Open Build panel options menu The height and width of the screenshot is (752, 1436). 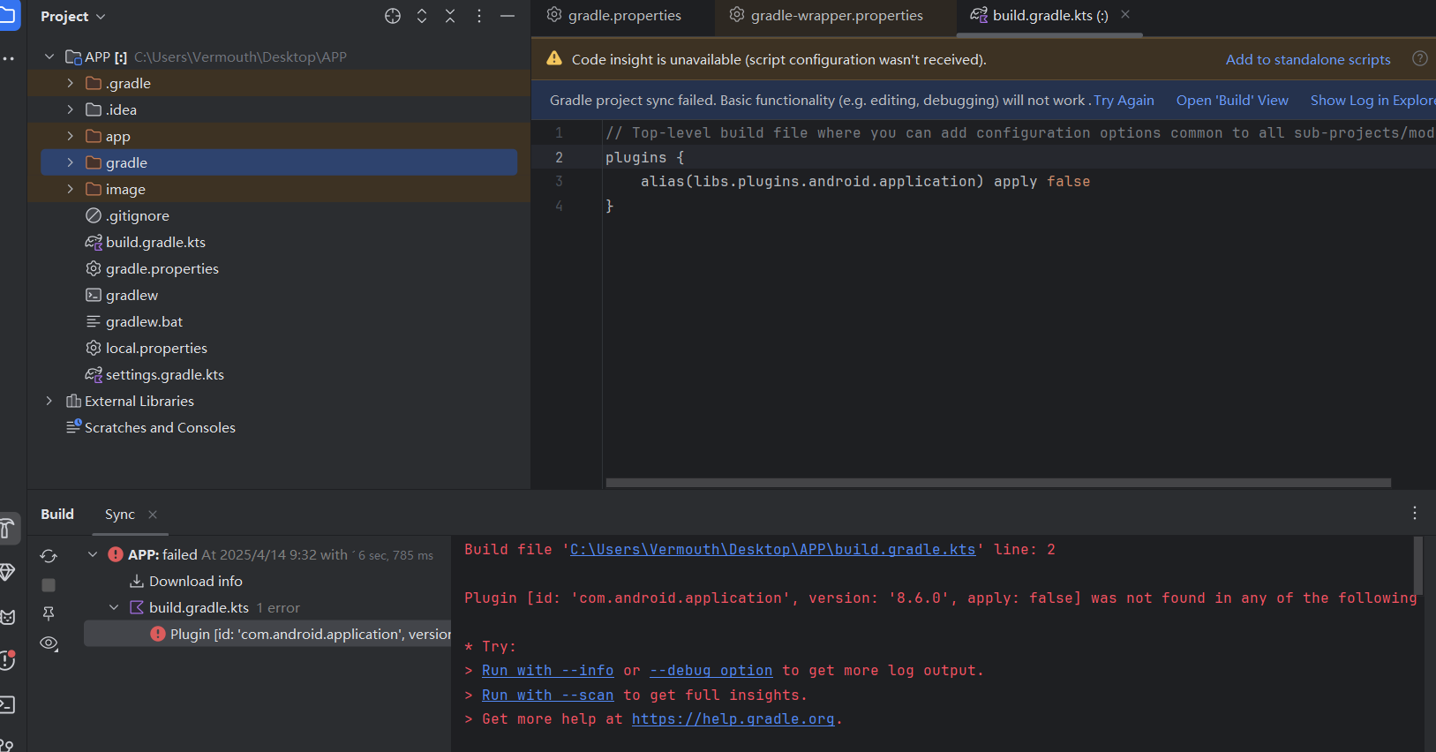(x=1414, y=513)
